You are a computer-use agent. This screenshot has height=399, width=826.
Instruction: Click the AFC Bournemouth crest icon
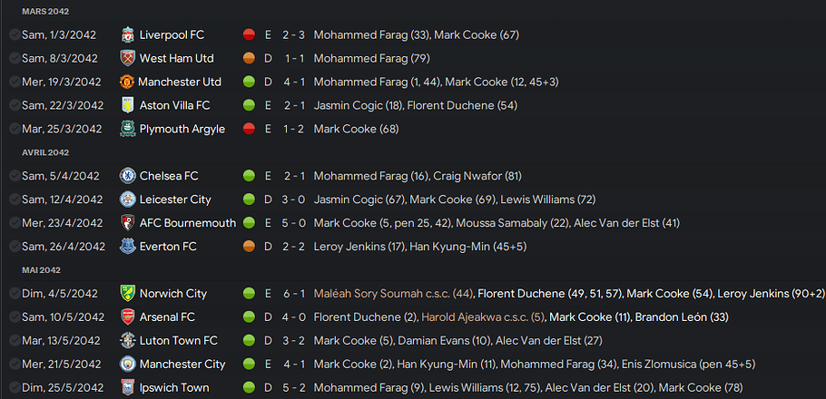click(127, 223)
